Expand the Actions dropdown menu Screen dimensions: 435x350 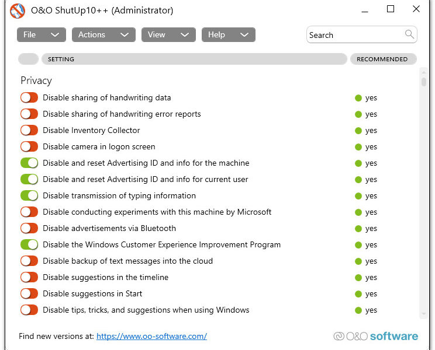[x=103, y=35]
